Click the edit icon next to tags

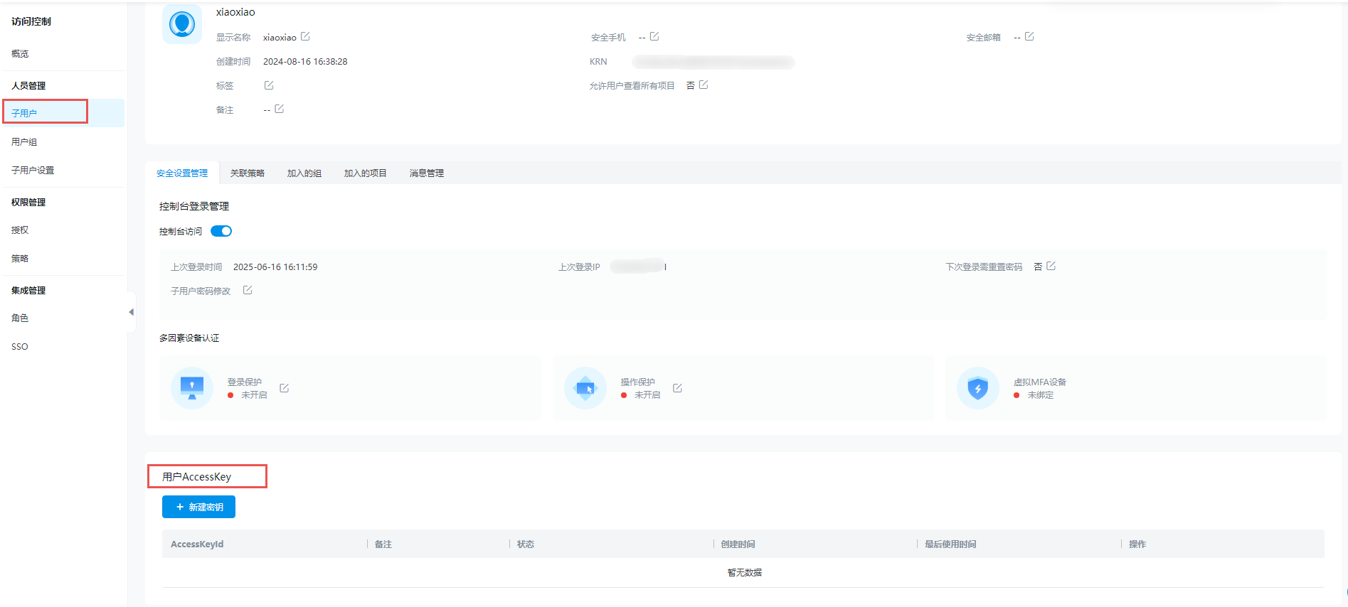(269, 85)
